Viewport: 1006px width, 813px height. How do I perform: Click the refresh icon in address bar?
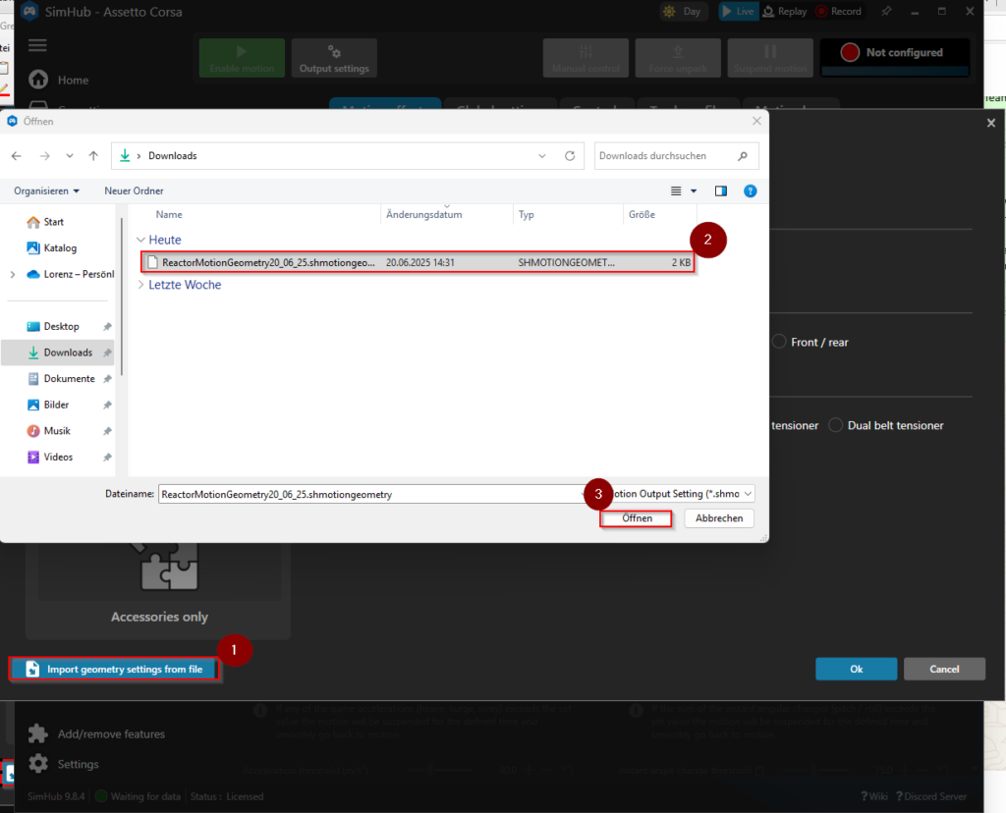click(570, 156)
